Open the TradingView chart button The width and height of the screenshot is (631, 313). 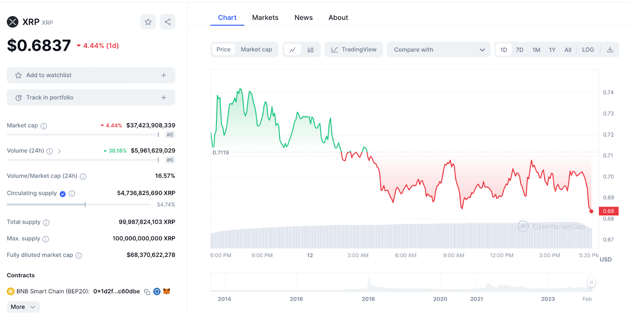(x=354, y=50)
